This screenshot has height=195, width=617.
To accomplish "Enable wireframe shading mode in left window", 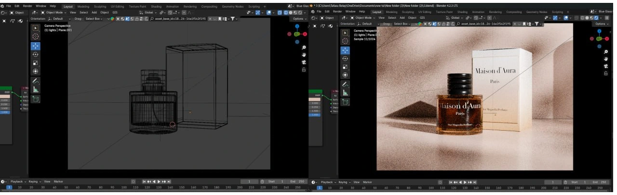I will (286, 12).
